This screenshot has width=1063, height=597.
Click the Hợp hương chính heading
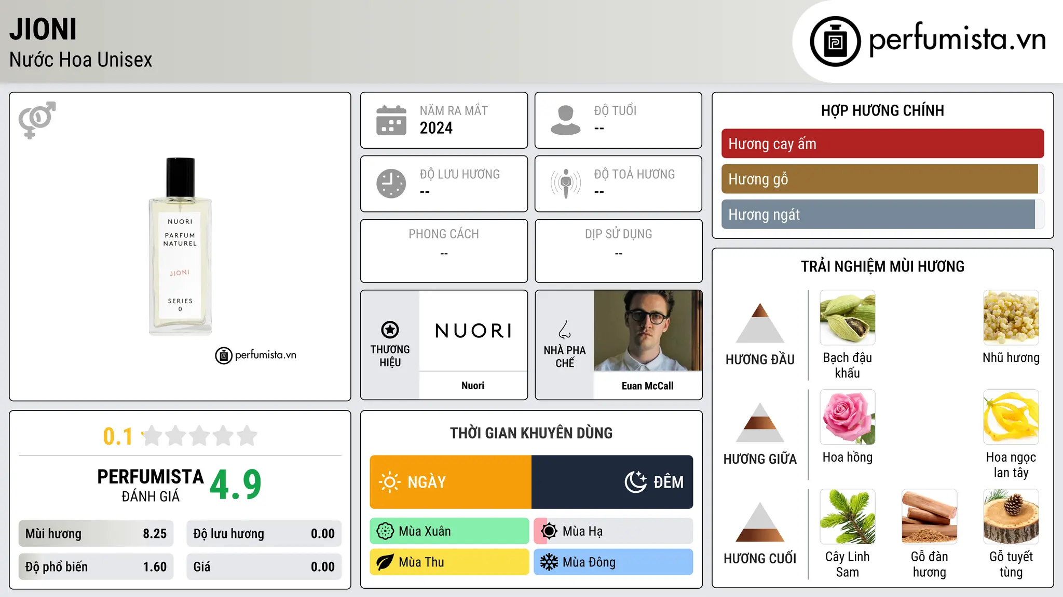[x=882, y=110]
